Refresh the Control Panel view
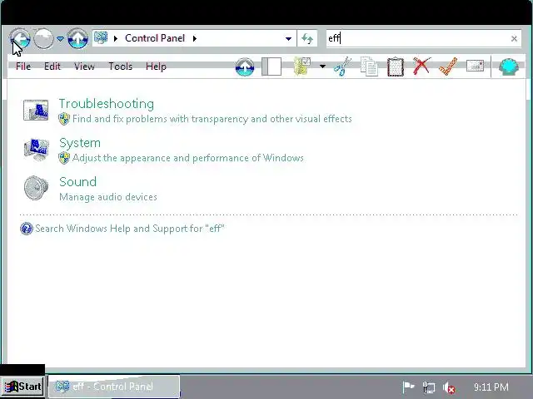 307,39
